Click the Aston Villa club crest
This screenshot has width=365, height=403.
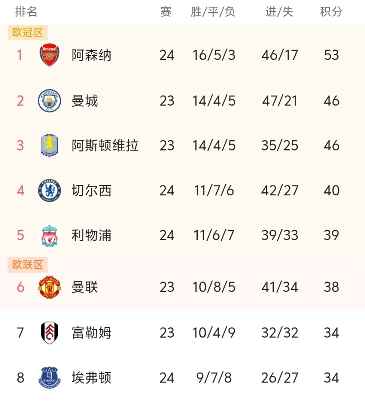[x=49, y=146]
